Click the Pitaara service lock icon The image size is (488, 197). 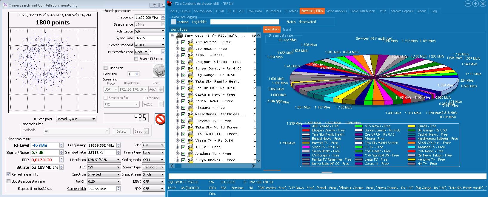click(190, 108)
